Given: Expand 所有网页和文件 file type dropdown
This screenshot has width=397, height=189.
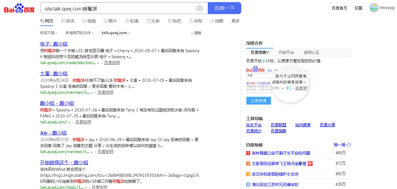Looking at the screenshot, I should (x=80, y=33).
